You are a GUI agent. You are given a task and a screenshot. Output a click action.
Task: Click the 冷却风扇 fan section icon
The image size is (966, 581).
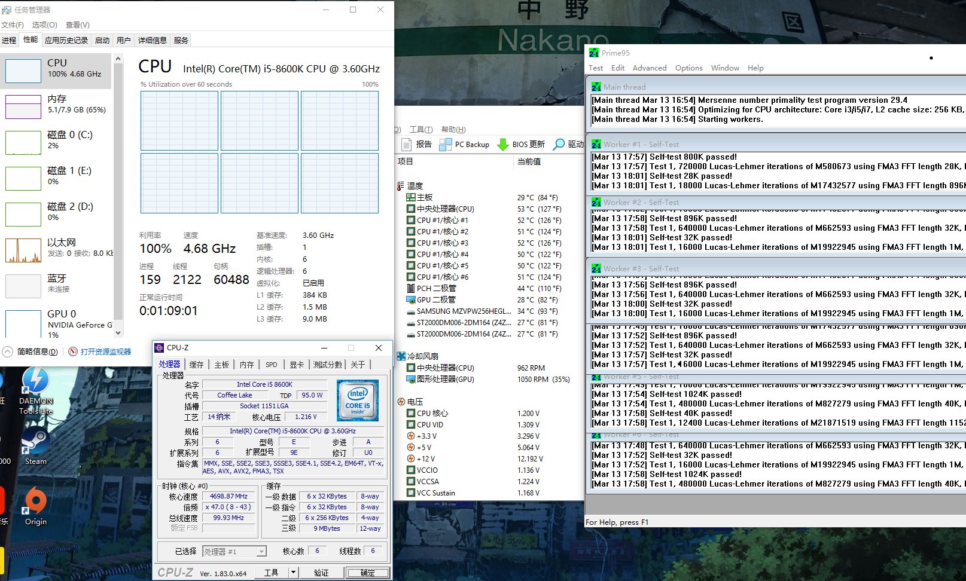(401, 356)
